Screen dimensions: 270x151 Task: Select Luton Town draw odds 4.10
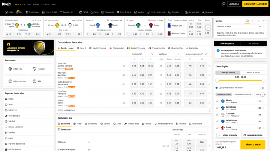tap(142, 94)
